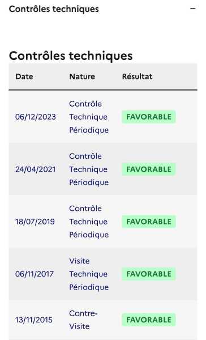Click the FAVORABLE badge for 06/11/2017
This screenshot has width=206, height=340.
(x=149, y=274)
